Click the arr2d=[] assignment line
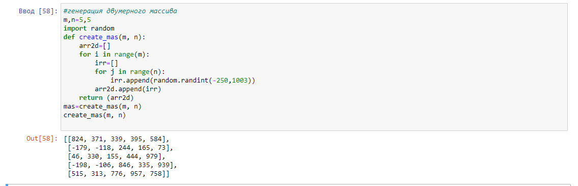This screenshot has height=186, width=578. (x=95, y=46)
